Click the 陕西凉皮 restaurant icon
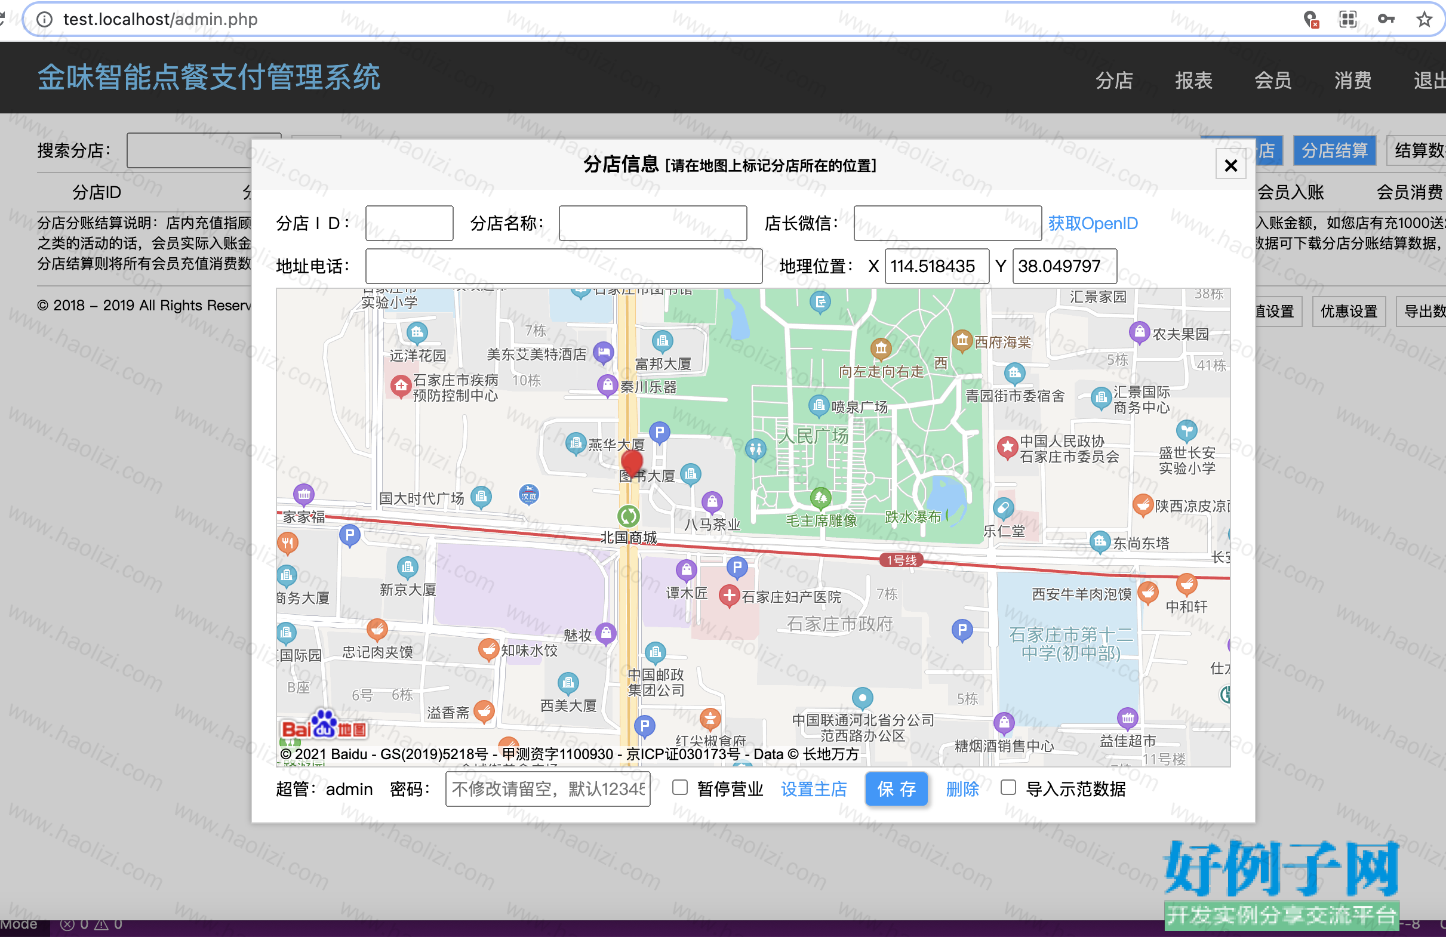 [1143, 505]
